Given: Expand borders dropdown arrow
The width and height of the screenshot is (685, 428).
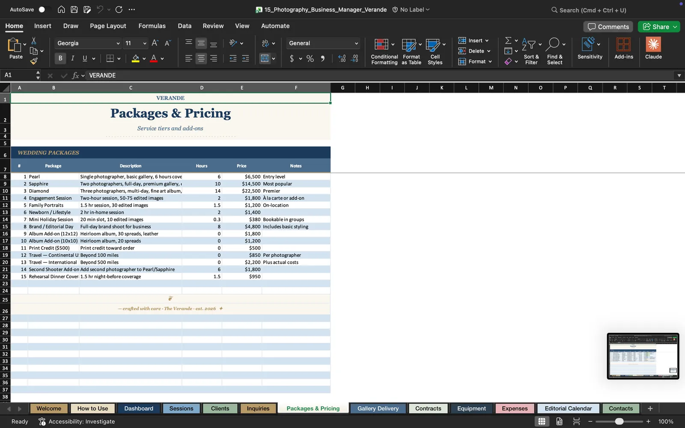Looking at the screenshot, I should click(119, 59).
